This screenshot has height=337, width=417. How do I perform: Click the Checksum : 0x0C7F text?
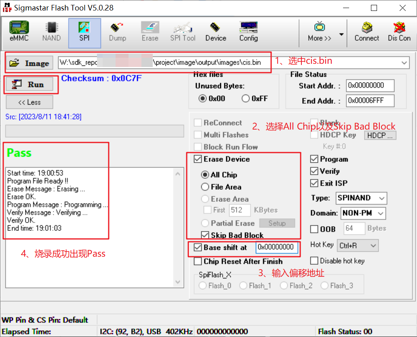pos(101,78)
